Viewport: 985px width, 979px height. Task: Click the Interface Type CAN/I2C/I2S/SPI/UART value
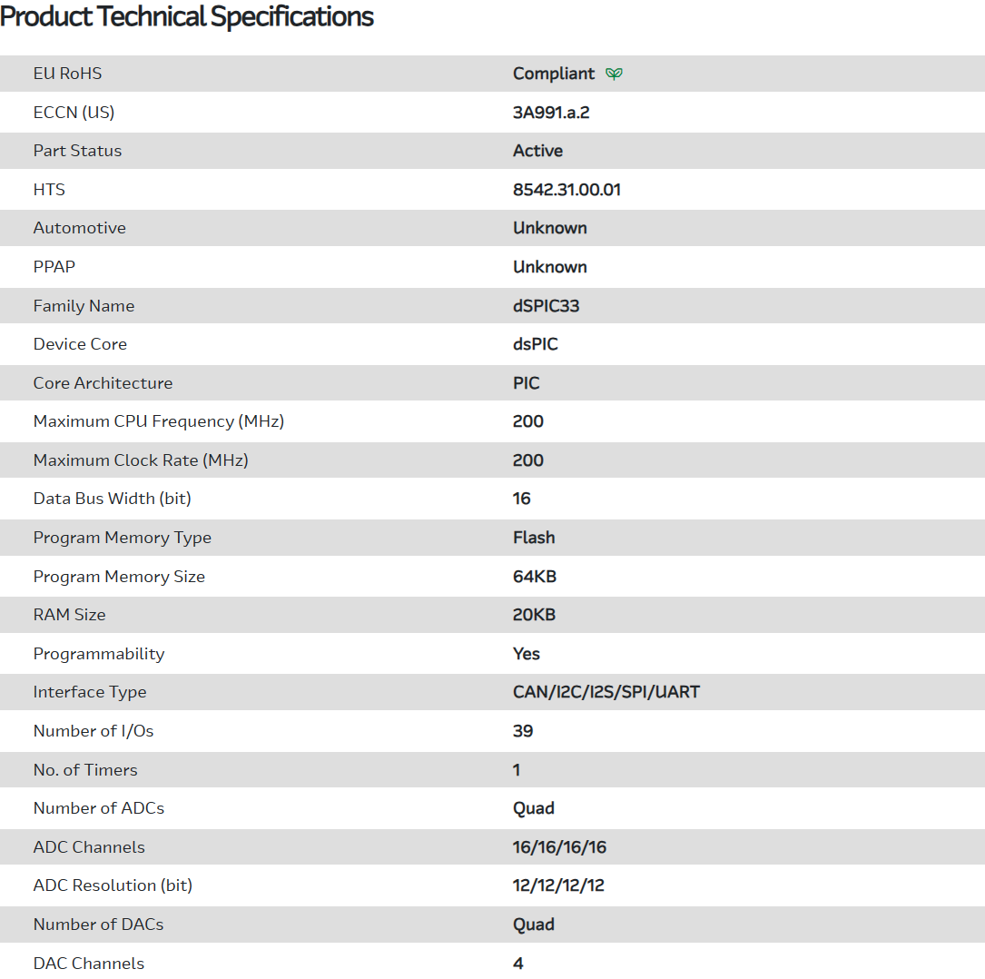606,692
